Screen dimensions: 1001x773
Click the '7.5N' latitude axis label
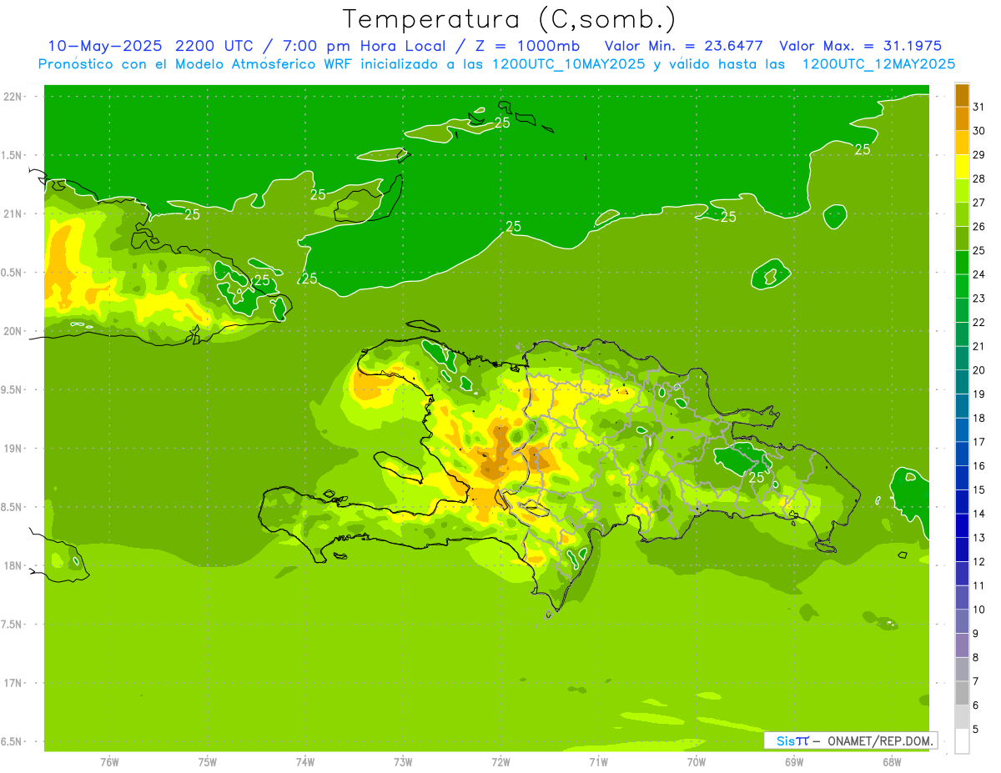point(13,624)
